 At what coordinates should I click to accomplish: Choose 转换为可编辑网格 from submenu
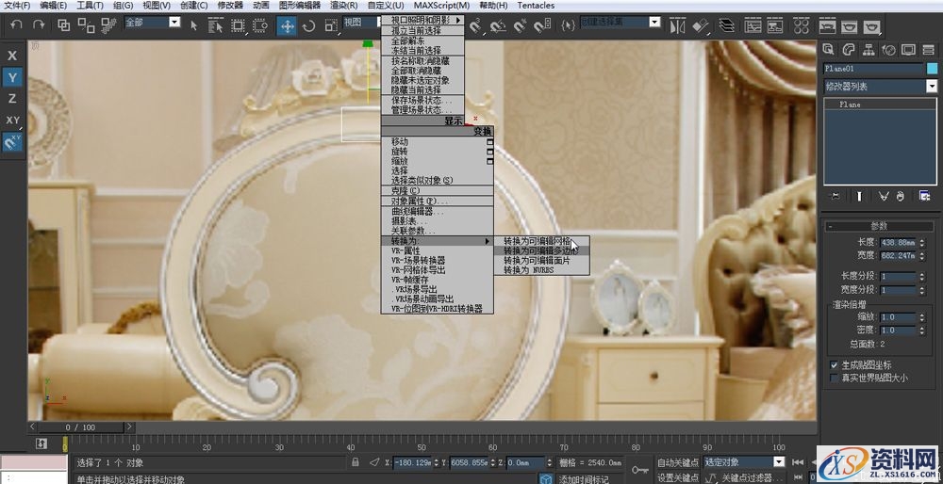pyautogui.click(x=541, y=241)
